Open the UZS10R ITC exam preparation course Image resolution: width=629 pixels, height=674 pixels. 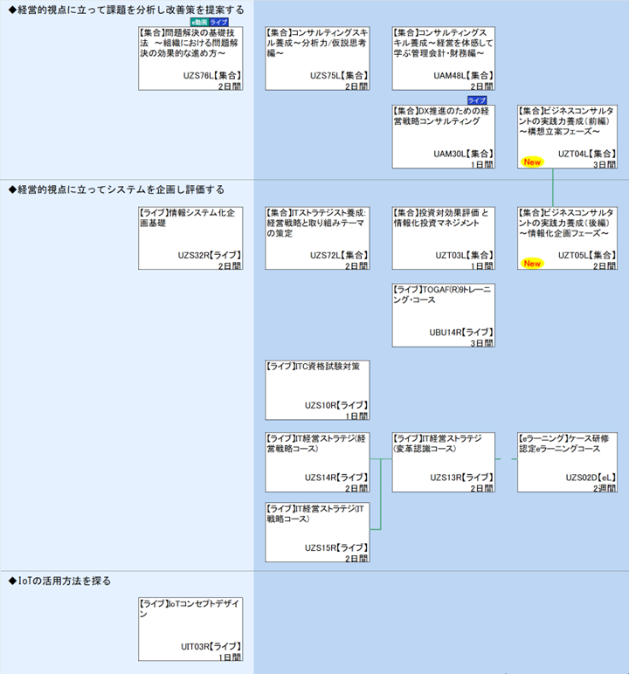317,390
